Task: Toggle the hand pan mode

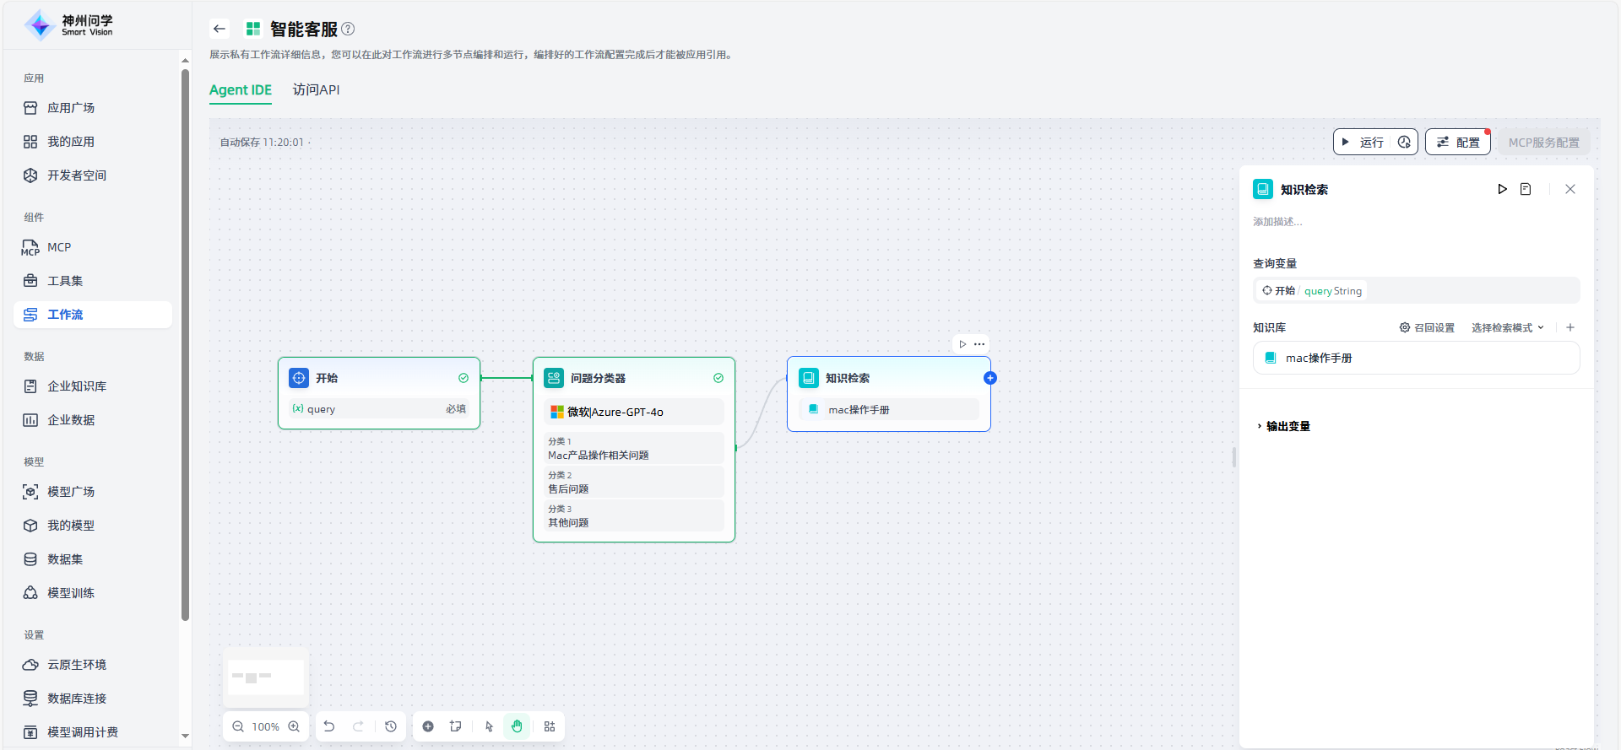Action: point(517,726)
